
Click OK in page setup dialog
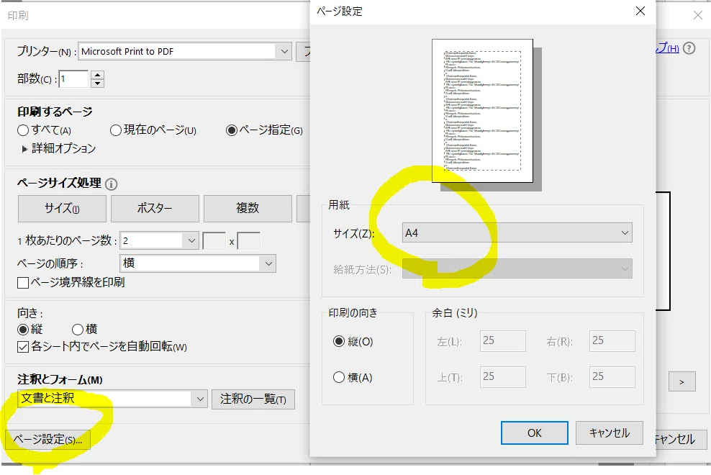pos(534,433)
